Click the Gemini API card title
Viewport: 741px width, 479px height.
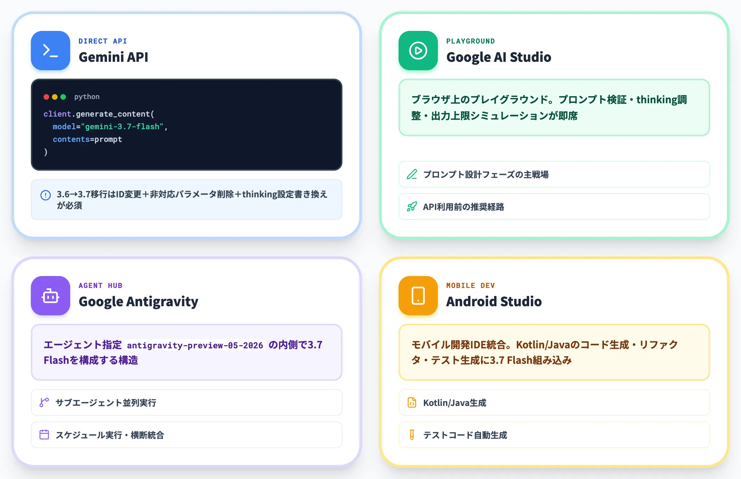[x=113, y=57]
